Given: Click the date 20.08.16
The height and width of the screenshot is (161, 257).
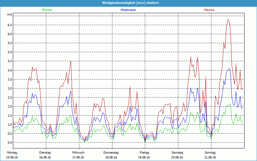Looking at the screenshot, I should point(177,157).
